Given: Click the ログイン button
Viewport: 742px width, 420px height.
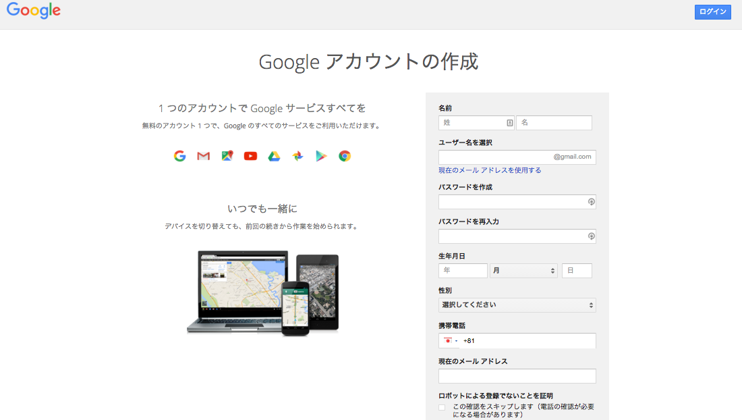Looking at the screenshot, I should 713,12.
